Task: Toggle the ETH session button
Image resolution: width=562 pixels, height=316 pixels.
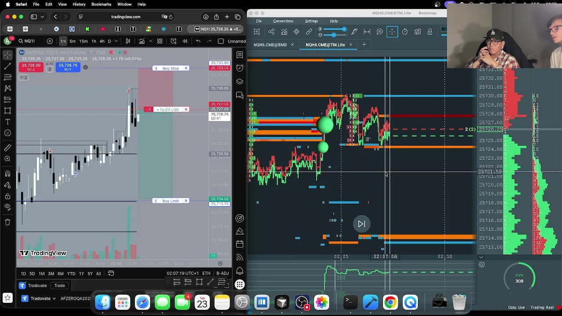Action: click(206, 273)
